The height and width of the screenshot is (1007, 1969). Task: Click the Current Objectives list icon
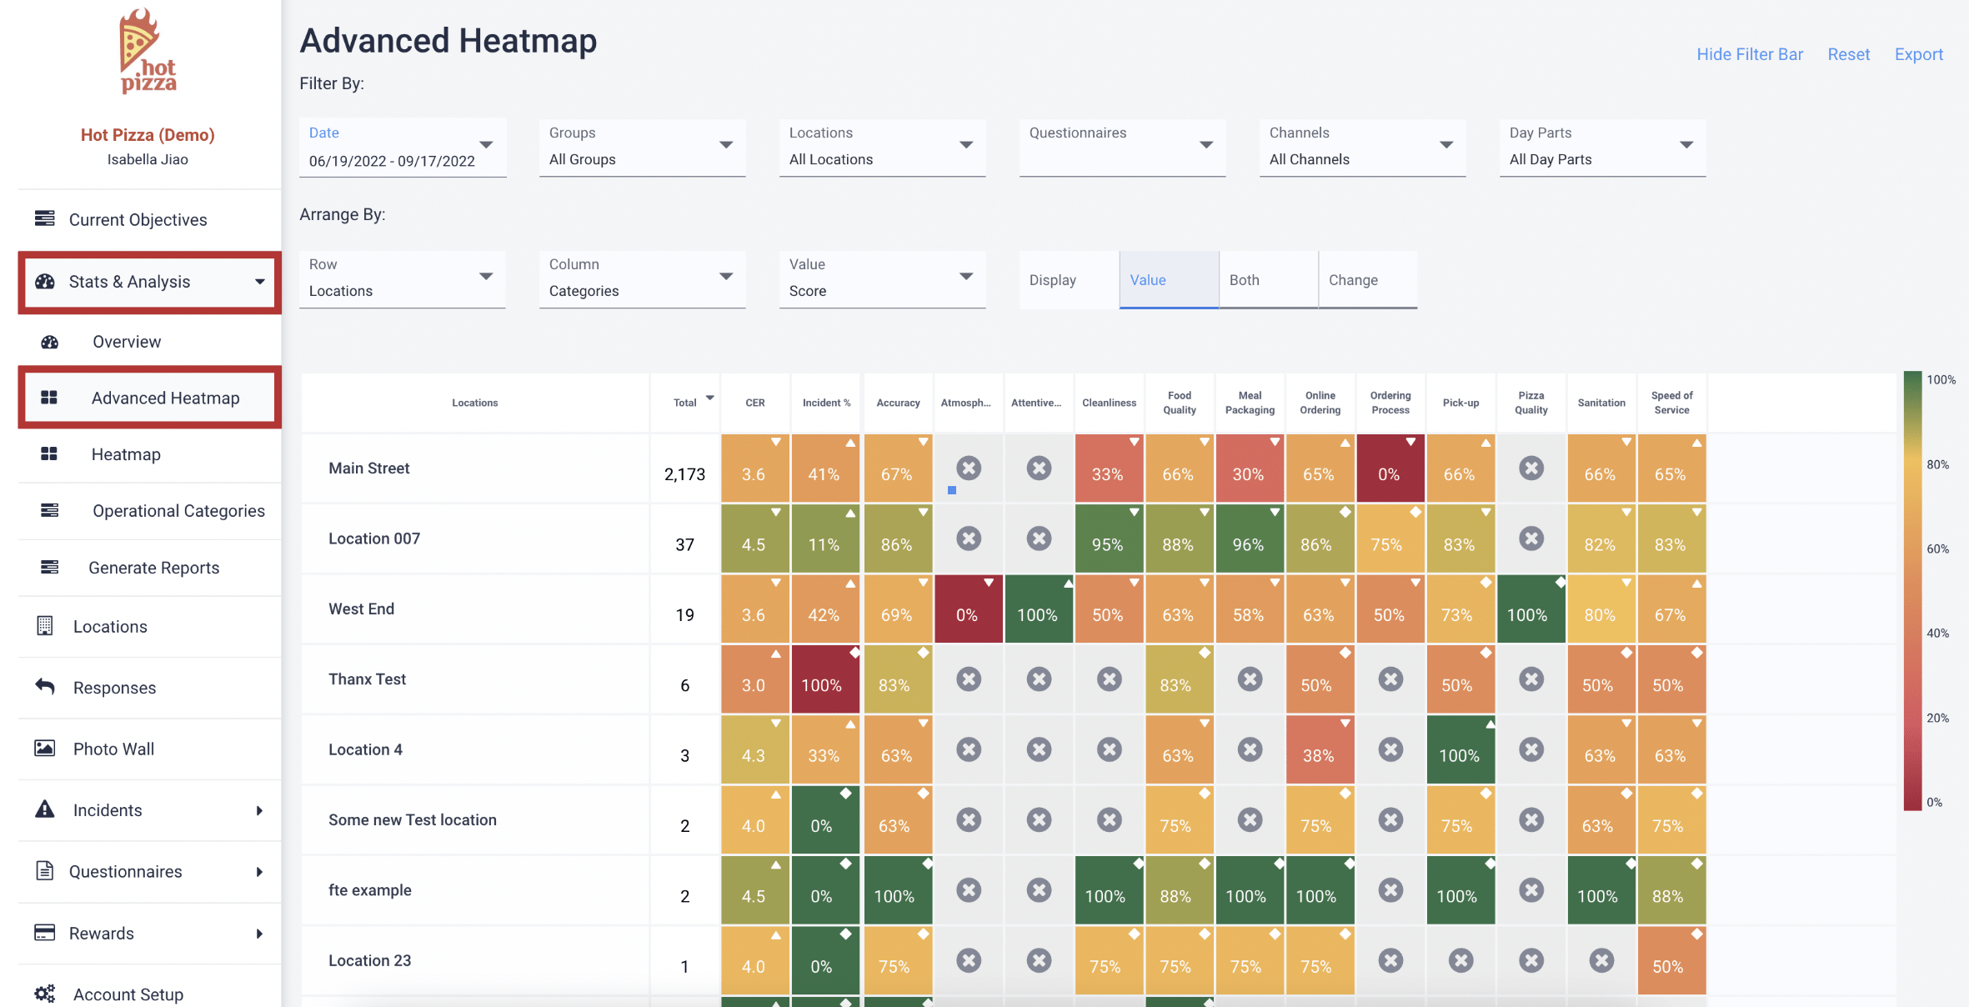(45, 219)
